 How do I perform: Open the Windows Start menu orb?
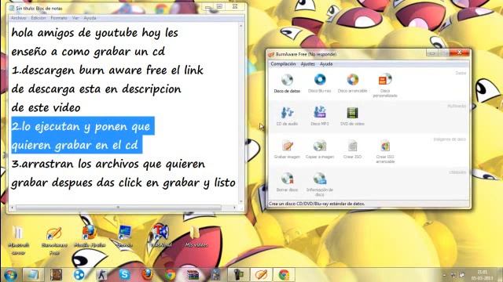(x=11, y=275)
